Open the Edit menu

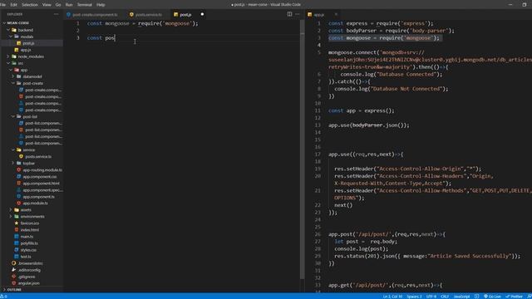pos(13,5)
